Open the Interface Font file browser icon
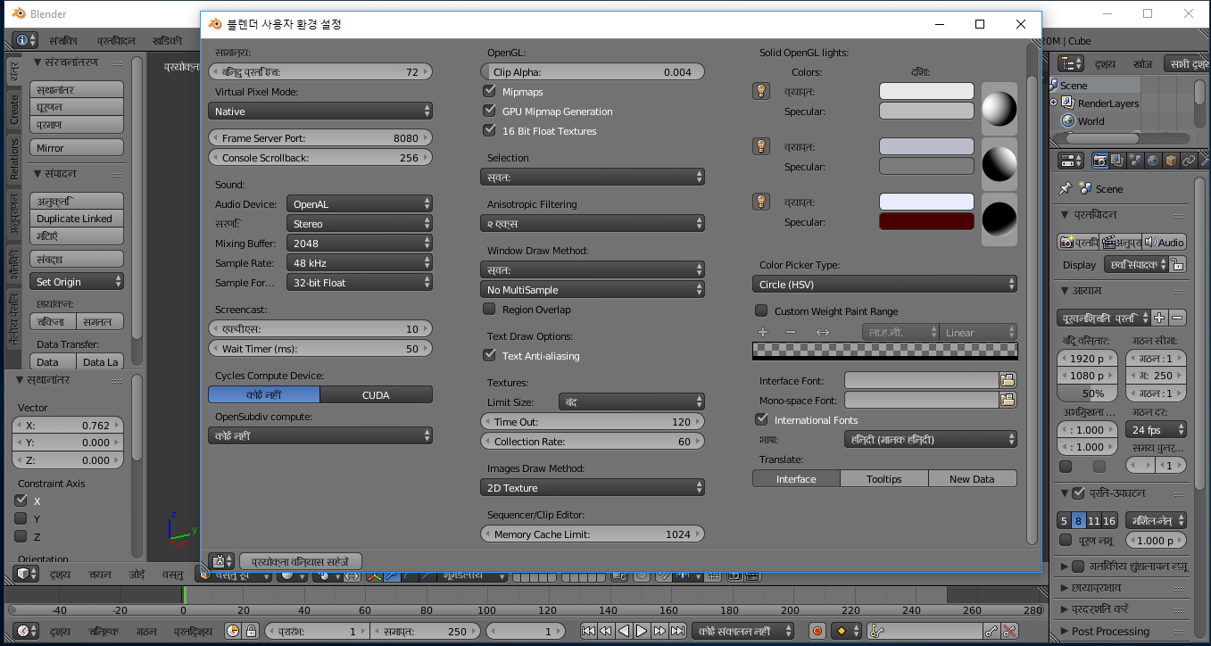1211x646 pixels. (1008, 380)
